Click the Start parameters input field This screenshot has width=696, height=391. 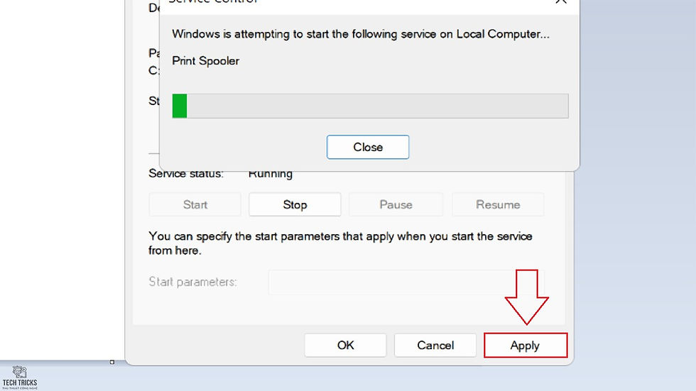click(406, 282)
